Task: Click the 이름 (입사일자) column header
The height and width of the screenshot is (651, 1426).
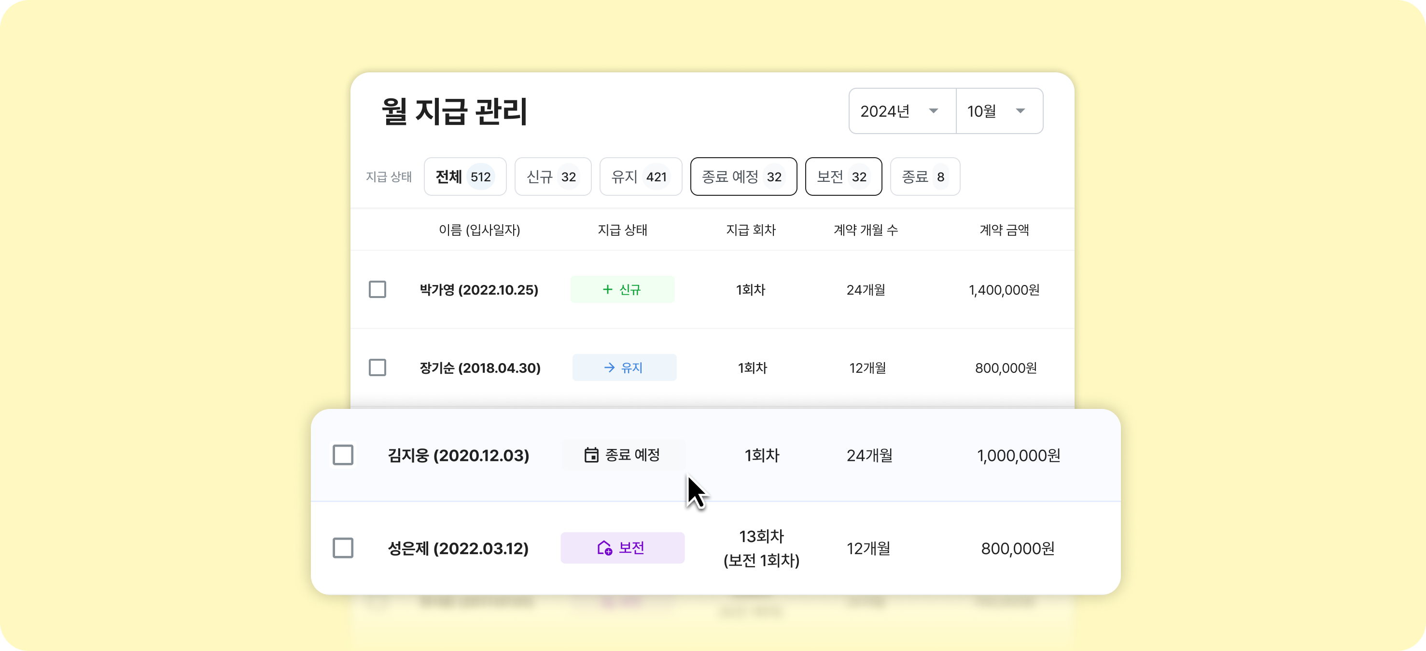Action: point(479,230)
